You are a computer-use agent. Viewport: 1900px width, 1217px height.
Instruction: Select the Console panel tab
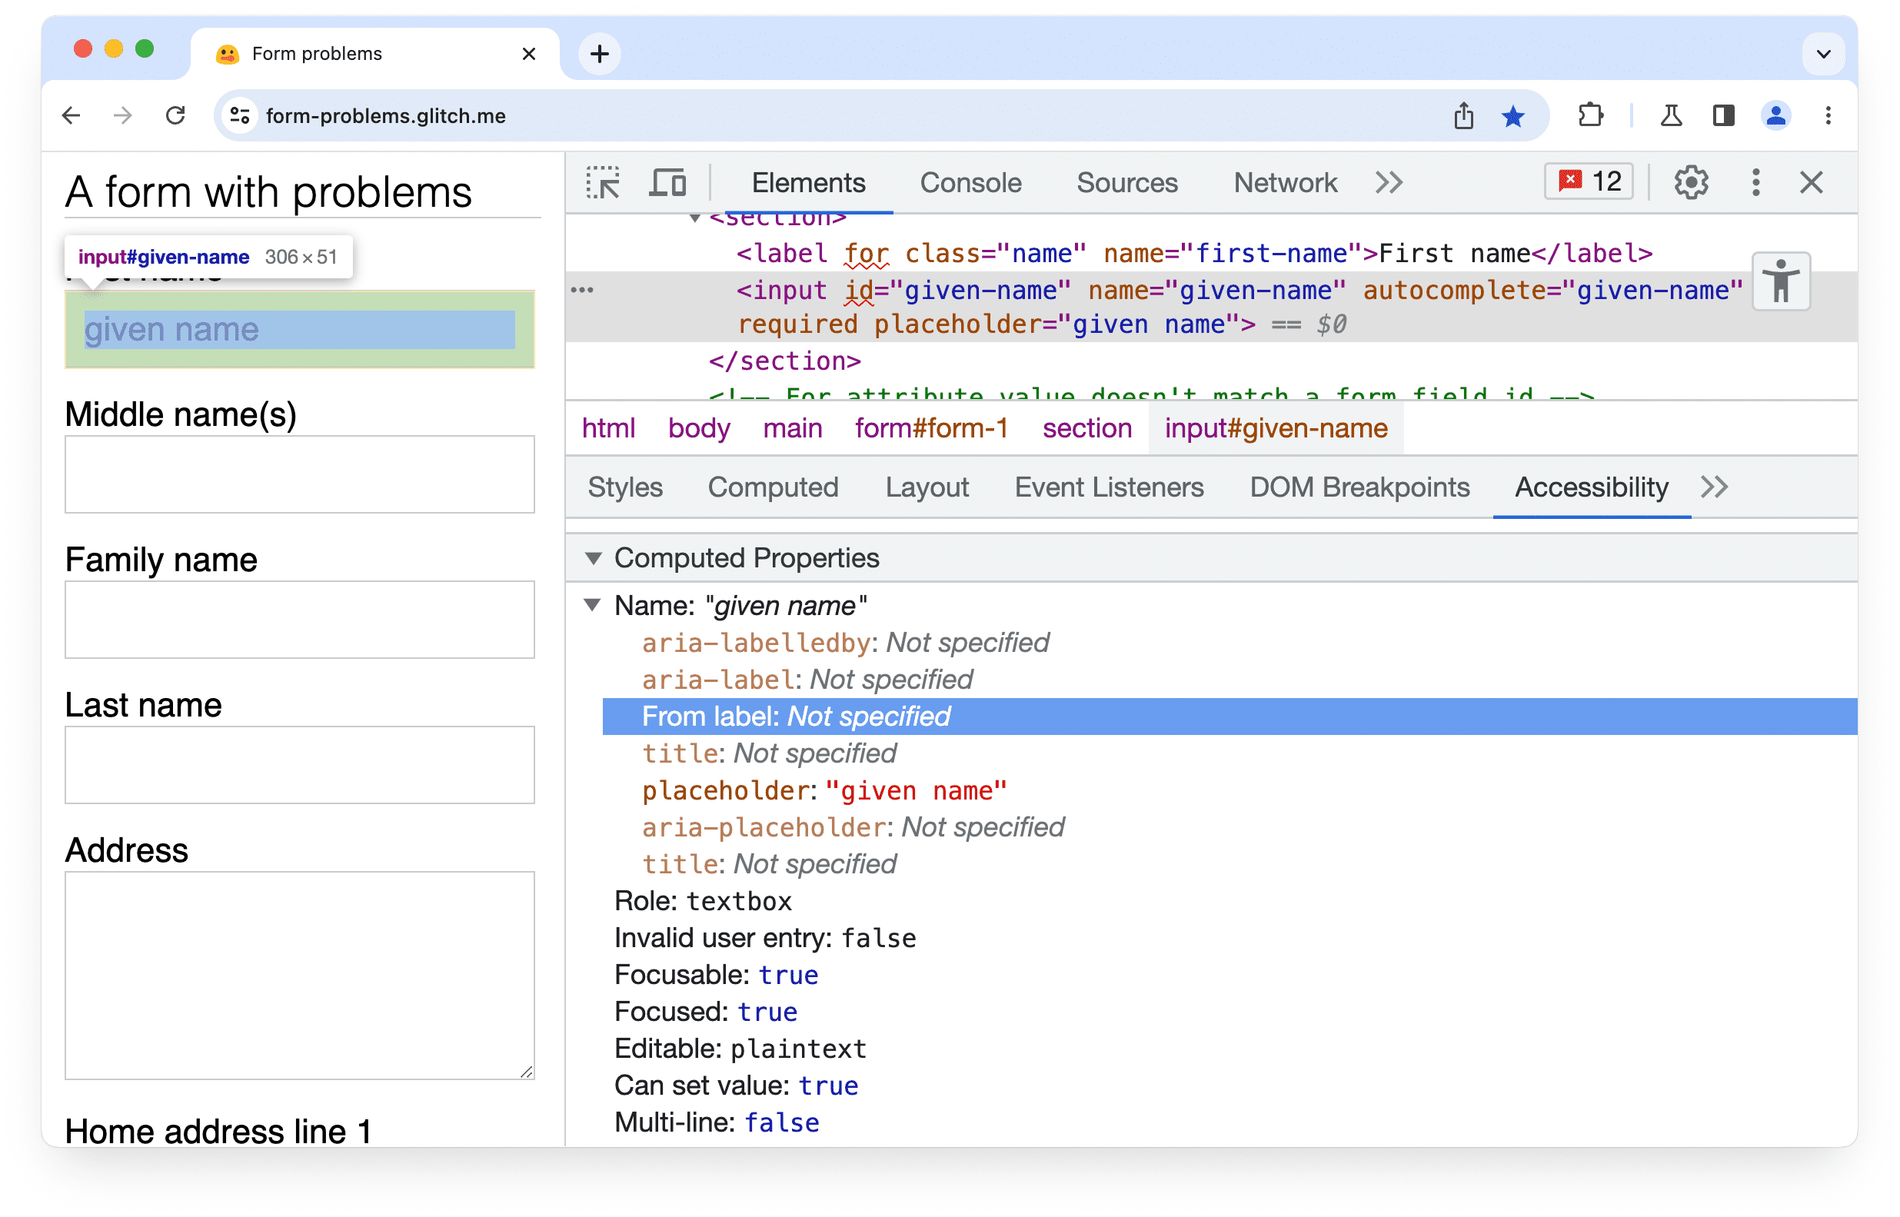coord(970,183)
